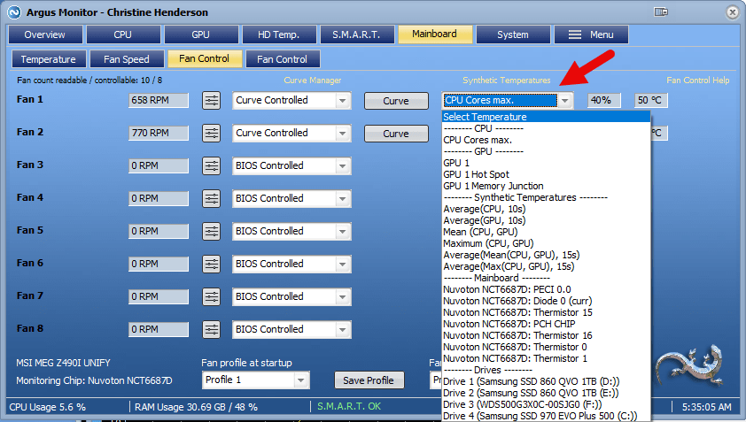Select Mean (CPU, GPU) option
This screenshot has height=422, width=746.
click(546, 232)
